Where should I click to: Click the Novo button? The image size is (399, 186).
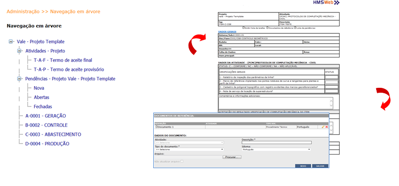click(x=303, y=166)
